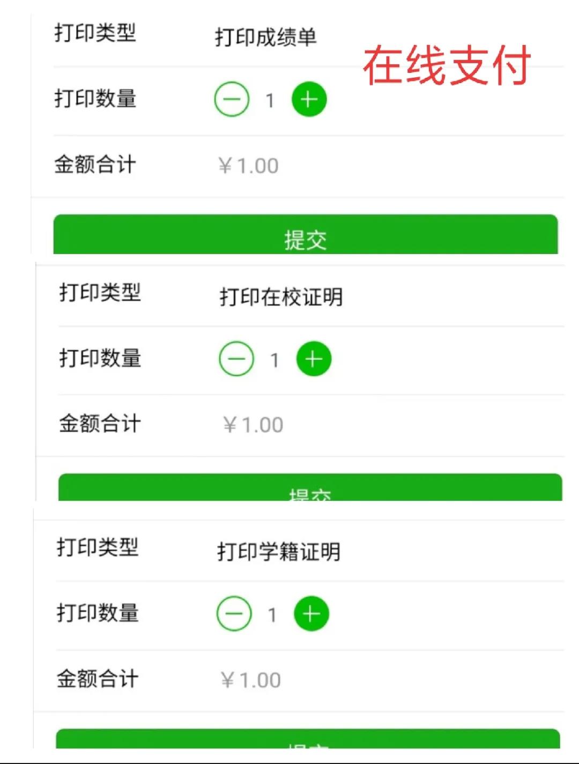
Task: Click the ¥1.00 total for 打印学籍证明
Action: 250,680
